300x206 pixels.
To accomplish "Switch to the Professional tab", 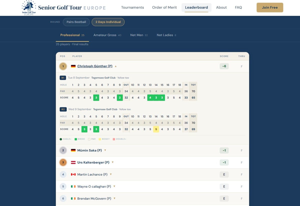I will 72,35.
